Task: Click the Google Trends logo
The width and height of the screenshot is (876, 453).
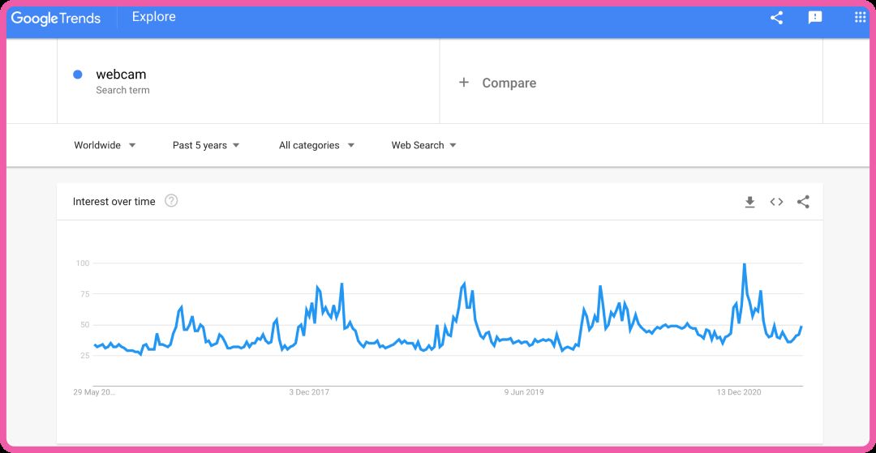Action: click(x=56, y=18)
